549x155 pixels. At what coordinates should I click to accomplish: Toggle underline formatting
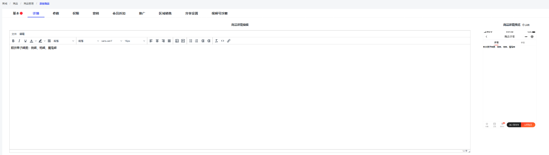tap(25, 41)
